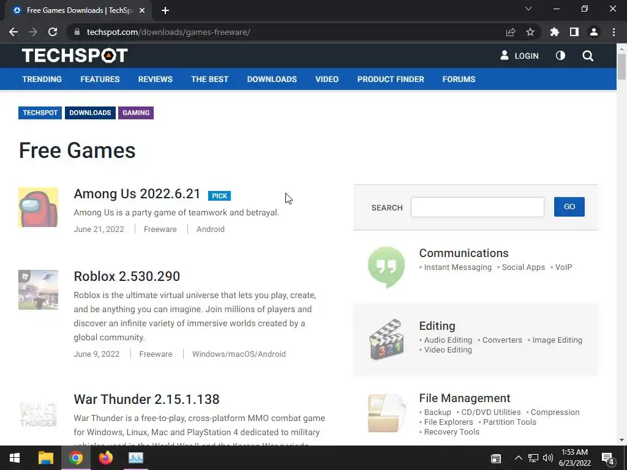Screen dimensions: 627x470
Task: Open the Backup subcategory
Action: (x=437, y=412)
